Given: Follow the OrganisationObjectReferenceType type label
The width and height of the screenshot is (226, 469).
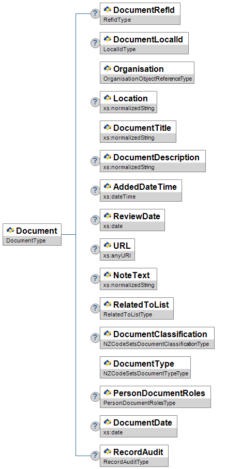Looking at the screenshot, I should [x=147, y=79].
